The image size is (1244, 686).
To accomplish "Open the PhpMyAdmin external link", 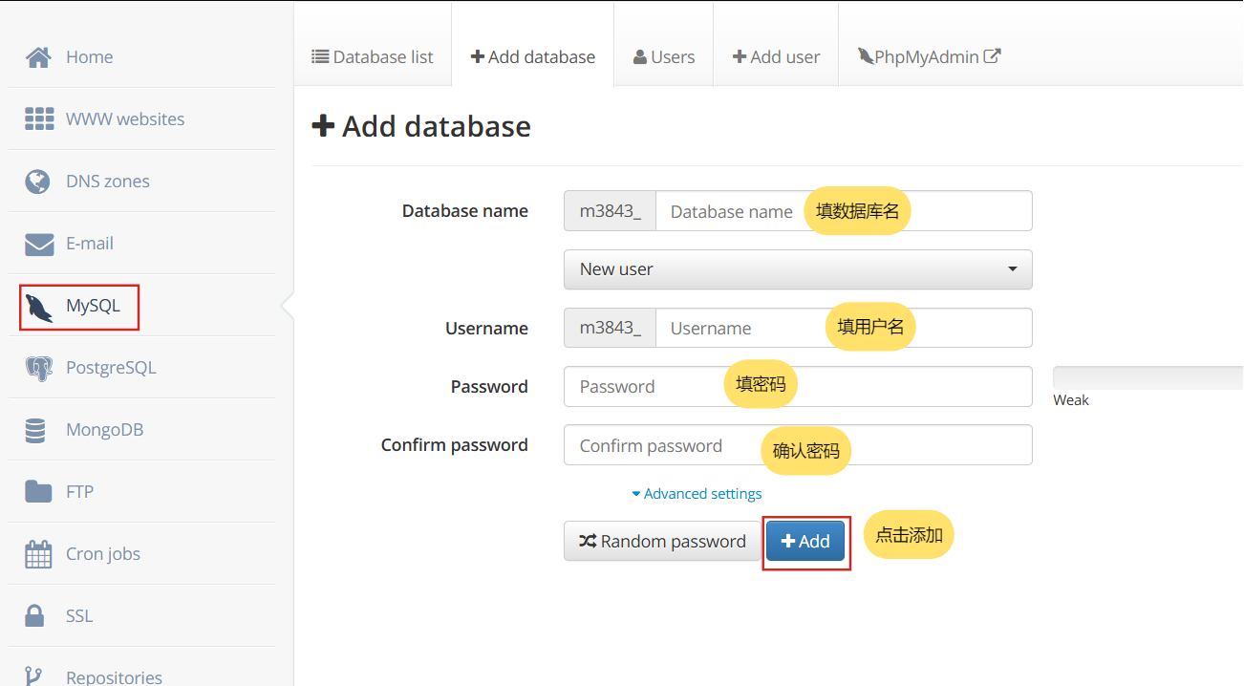I will (x=929, y=57).
